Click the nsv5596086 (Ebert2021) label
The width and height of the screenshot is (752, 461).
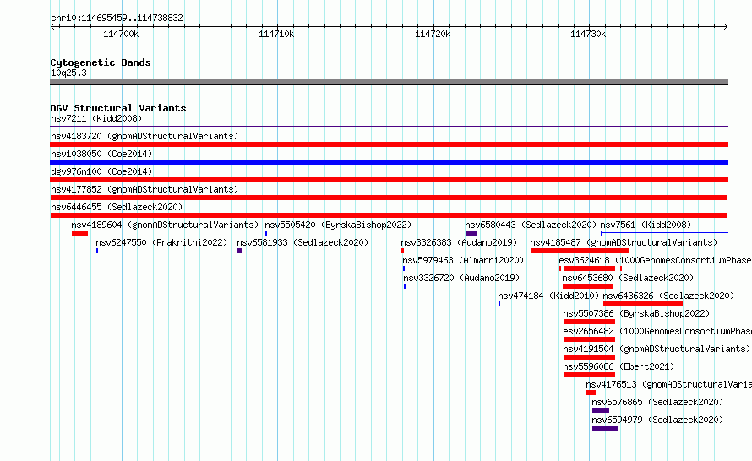point(618,366)
